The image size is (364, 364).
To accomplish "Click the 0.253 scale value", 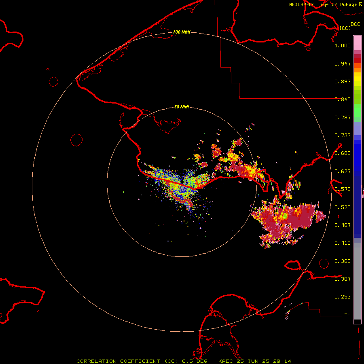I will [343, 297].
